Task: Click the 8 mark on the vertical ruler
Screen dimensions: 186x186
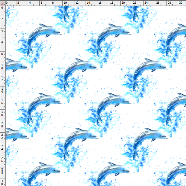Action: 2,54
